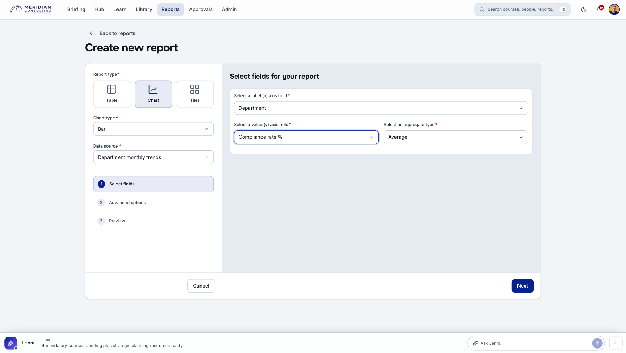The image size is (626, 353).
Task: Click the search courses input field
Action: (522, 10)
